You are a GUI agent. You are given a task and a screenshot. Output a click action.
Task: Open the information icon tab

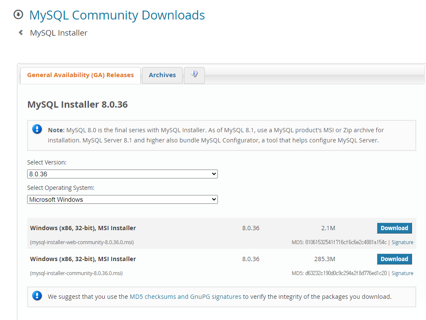[194, 75]
